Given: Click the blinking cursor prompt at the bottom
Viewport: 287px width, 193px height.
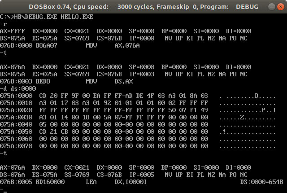Looking at the screenshot, I should click(4, 190).
